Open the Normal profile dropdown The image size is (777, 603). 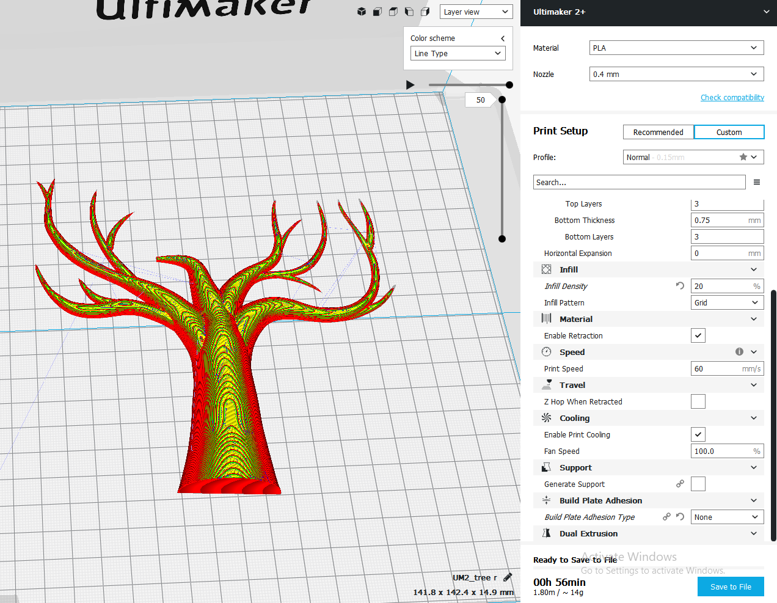point(693,157)
